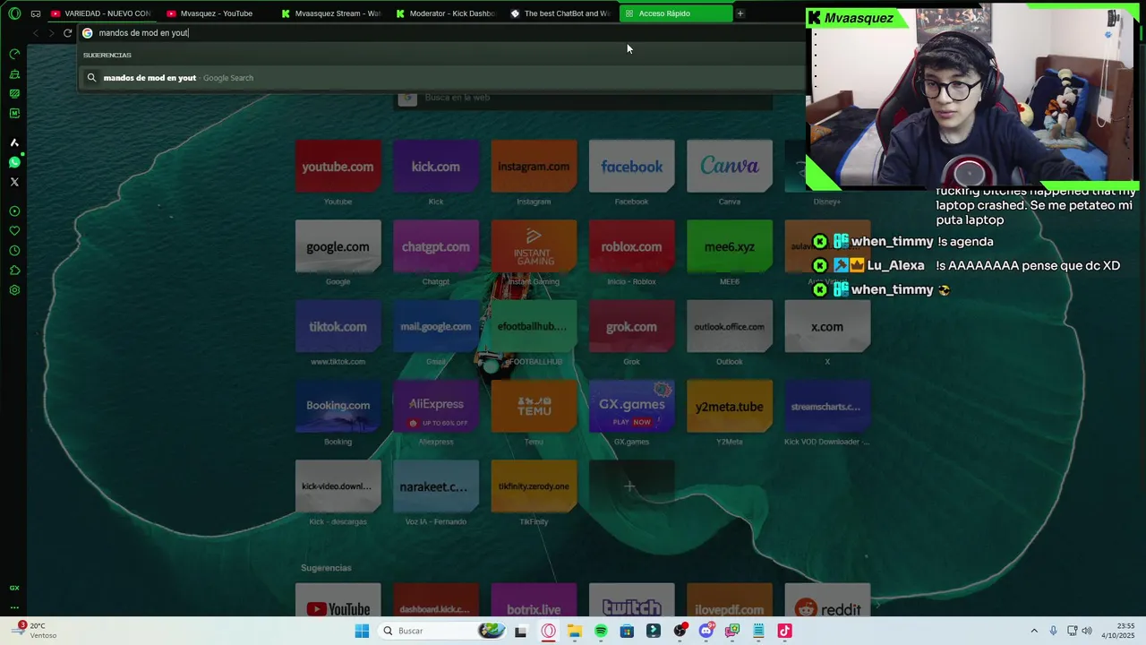The width and height of the screenshot is (1146, 645).
Task: Go back with the back arrow
Action: (x=35, y=33)
